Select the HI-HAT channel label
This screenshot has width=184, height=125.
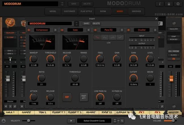click(91, 112)
